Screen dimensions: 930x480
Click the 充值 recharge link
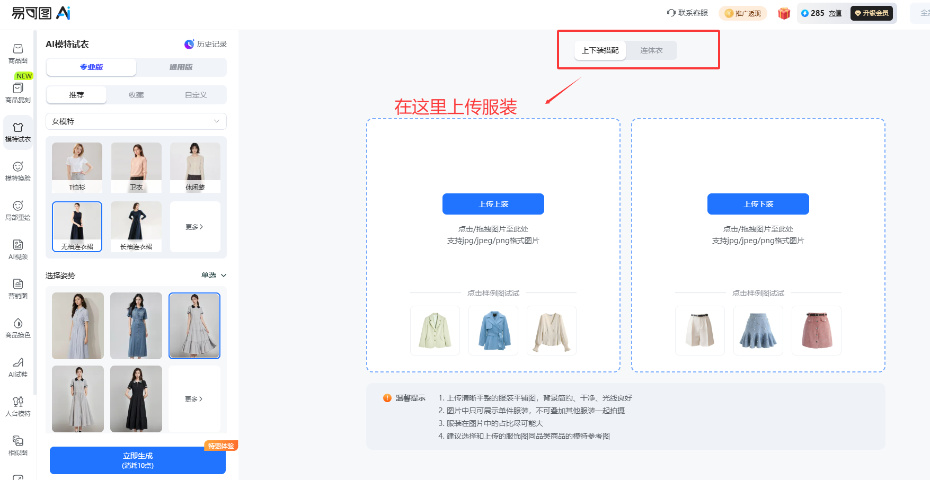click(x=835, y=13)
